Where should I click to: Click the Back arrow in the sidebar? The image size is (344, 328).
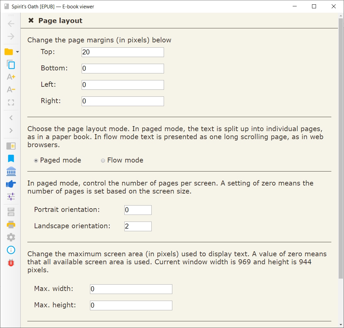click(x=11, y=23)
